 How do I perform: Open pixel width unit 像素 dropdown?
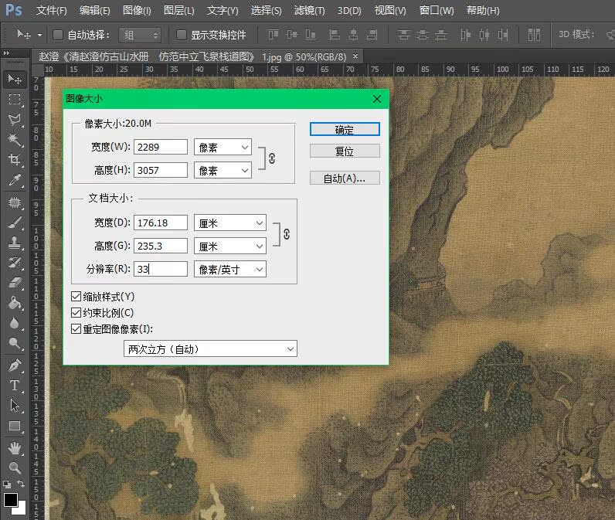223,147
